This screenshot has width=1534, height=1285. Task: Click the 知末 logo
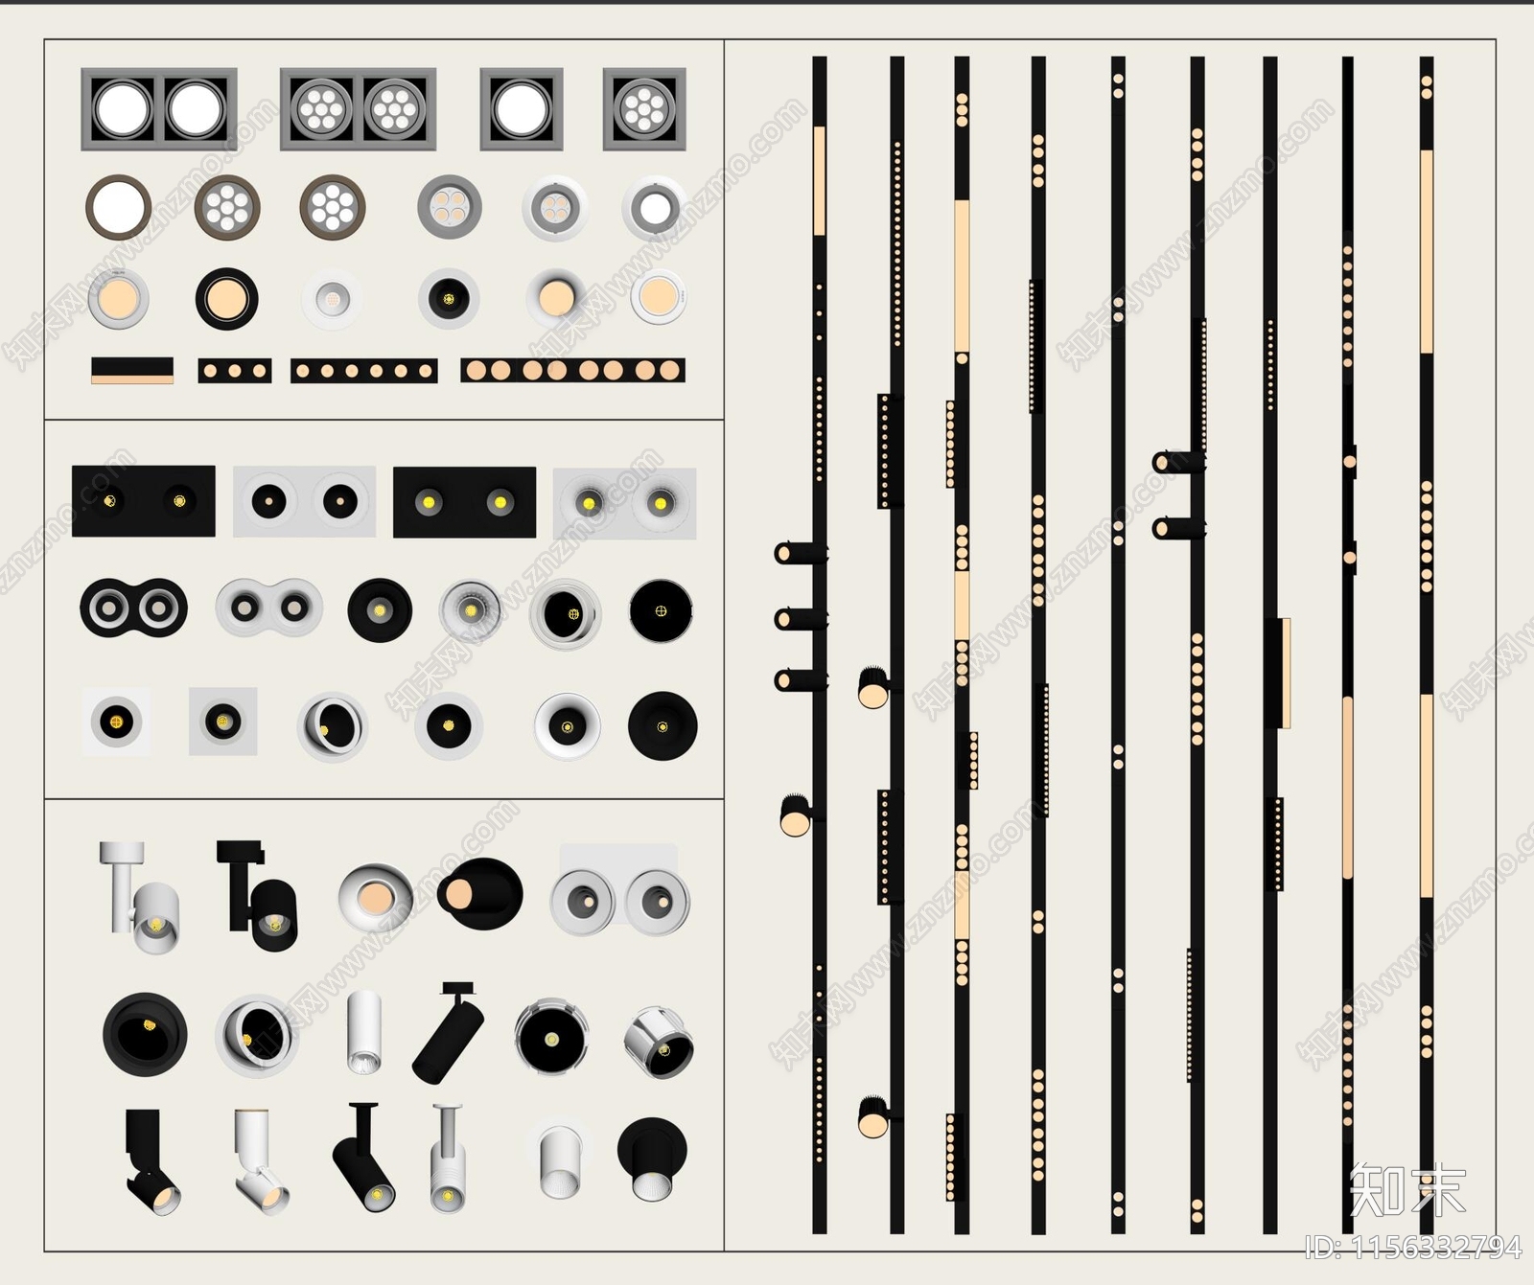[1407, 1190]
